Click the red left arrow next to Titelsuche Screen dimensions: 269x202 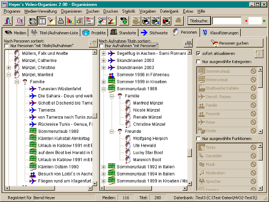pyautogui.click(x=245, y=21)
